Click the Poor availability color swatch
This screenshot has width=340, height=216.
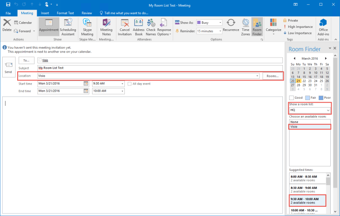[x=321, y=97]
